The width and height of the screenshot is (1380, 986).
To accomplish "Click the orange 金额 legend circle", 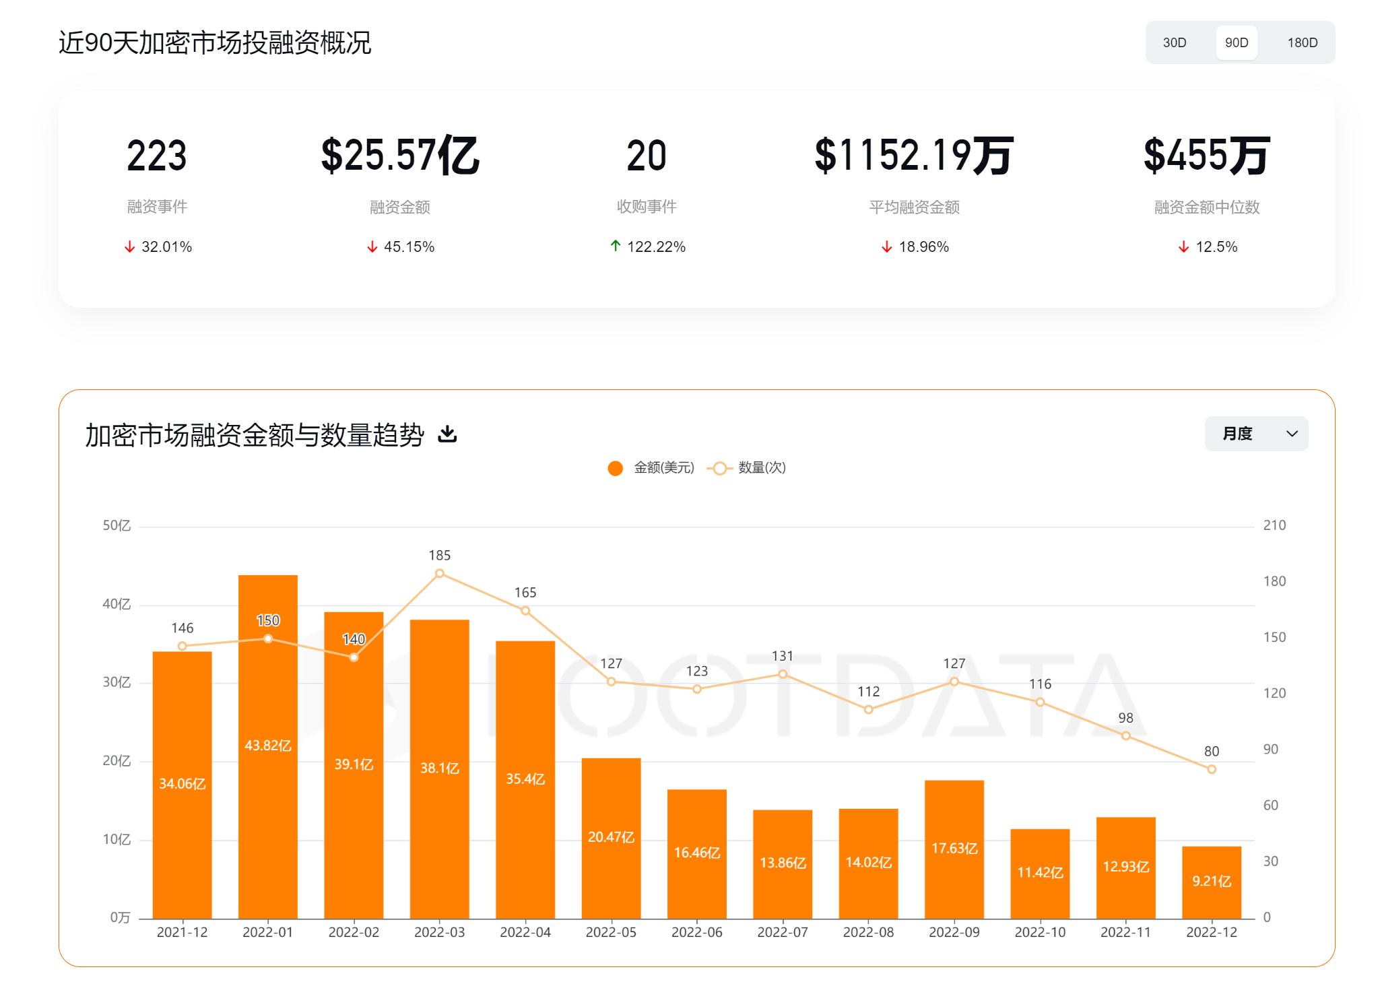I will [x=615, y=469].
